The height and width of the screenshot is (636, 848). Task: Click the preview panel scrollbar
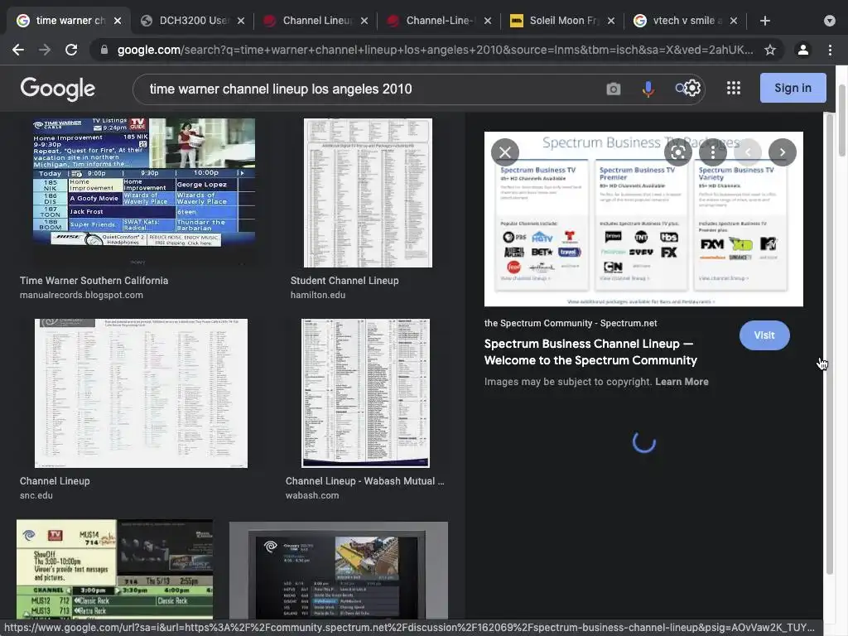830,344
